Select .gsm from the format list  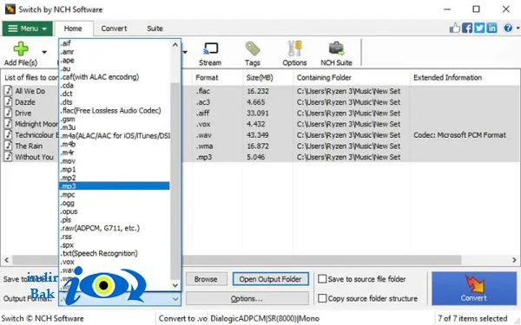pos(115,119)
